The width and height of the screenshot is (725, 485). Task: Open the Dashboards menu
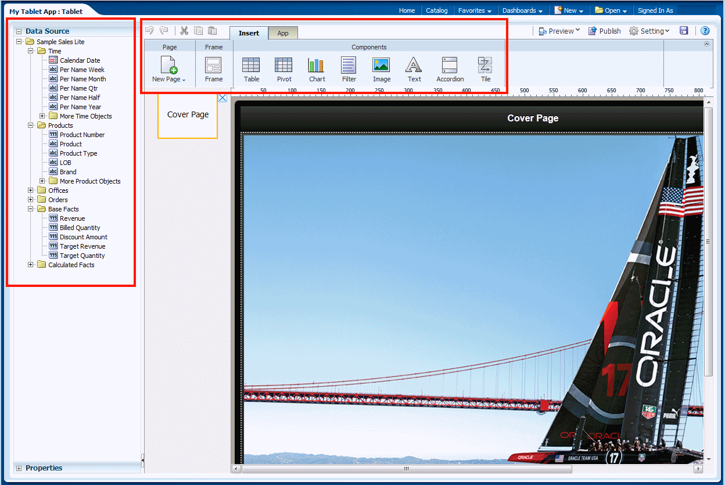pos(522,10)
